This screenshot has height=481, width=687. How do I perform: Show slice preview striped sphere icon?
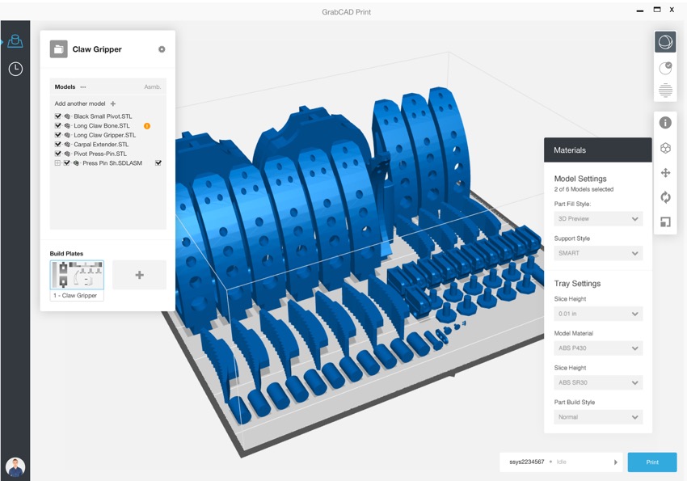point(665,91)
